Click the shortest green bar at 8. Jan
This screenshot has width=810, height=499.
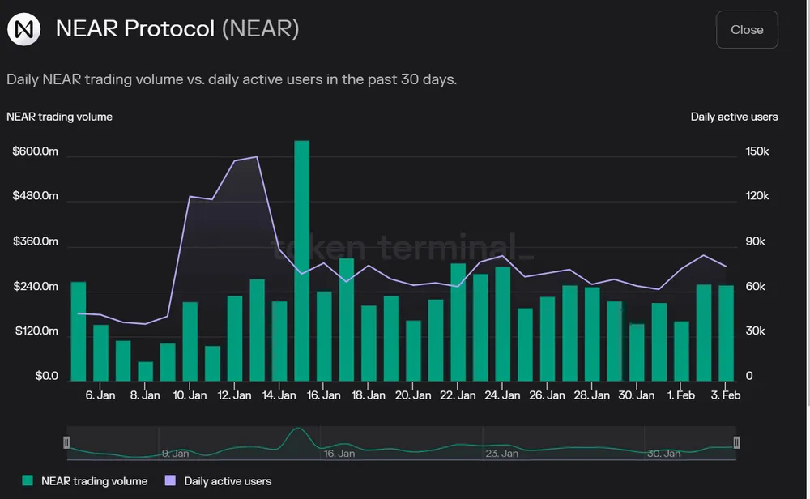point(145,371)
